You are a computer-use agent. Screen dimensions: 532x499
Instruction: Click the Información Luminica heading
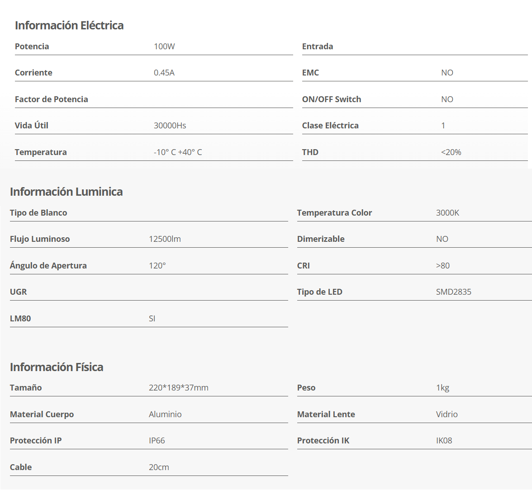point(66,192)
